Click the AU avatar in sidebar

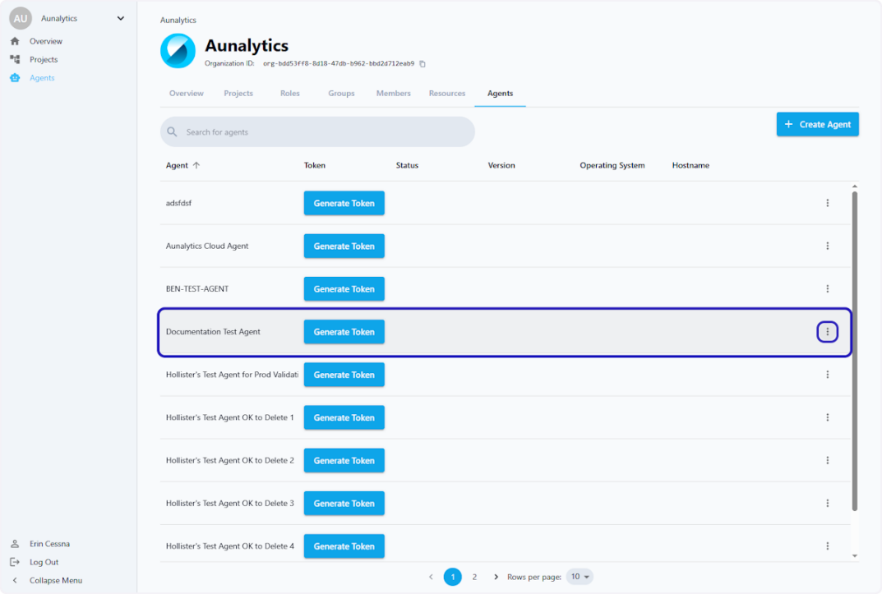21,18
